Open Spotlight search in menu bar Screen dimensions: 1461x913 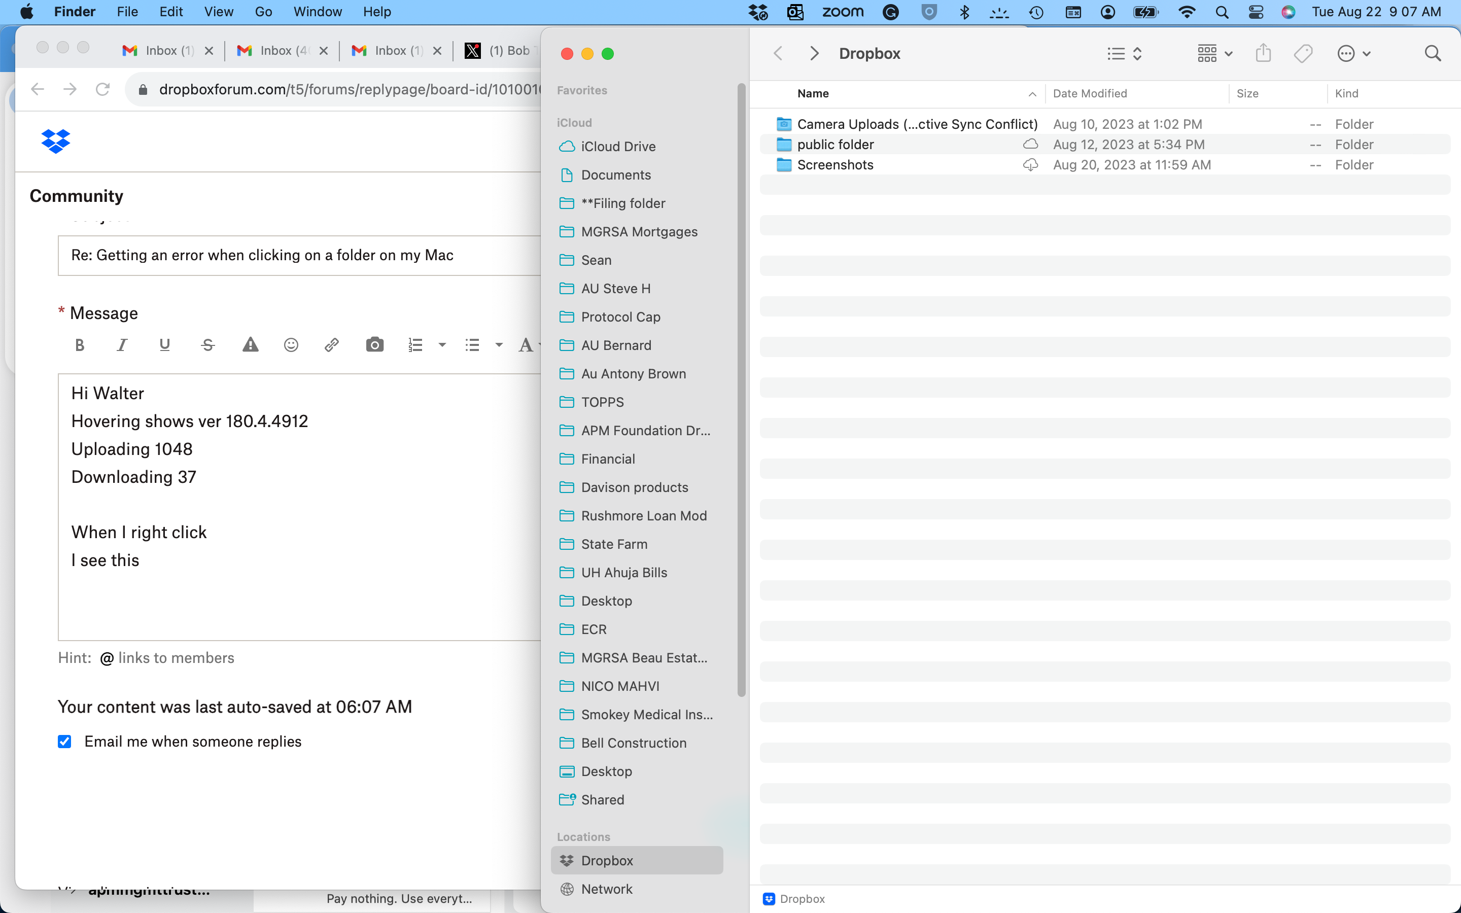[x=1222, y=12]
